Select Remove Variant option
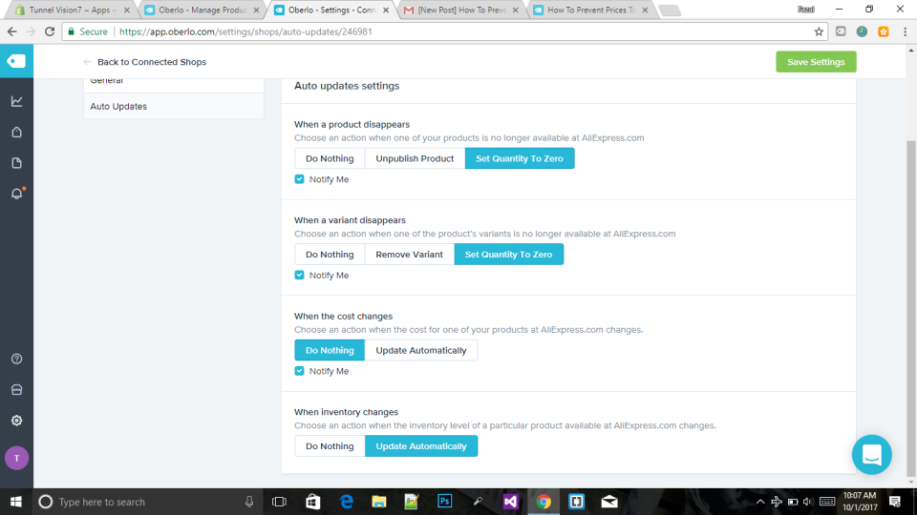917x515 pixels. click(410, 254)
